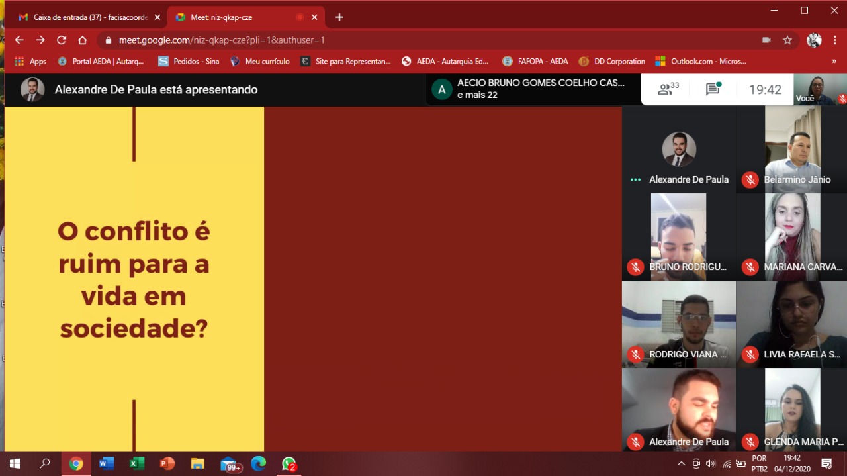Open a new browser tab
Screen dimensions: 847x476
coord(339,17)
